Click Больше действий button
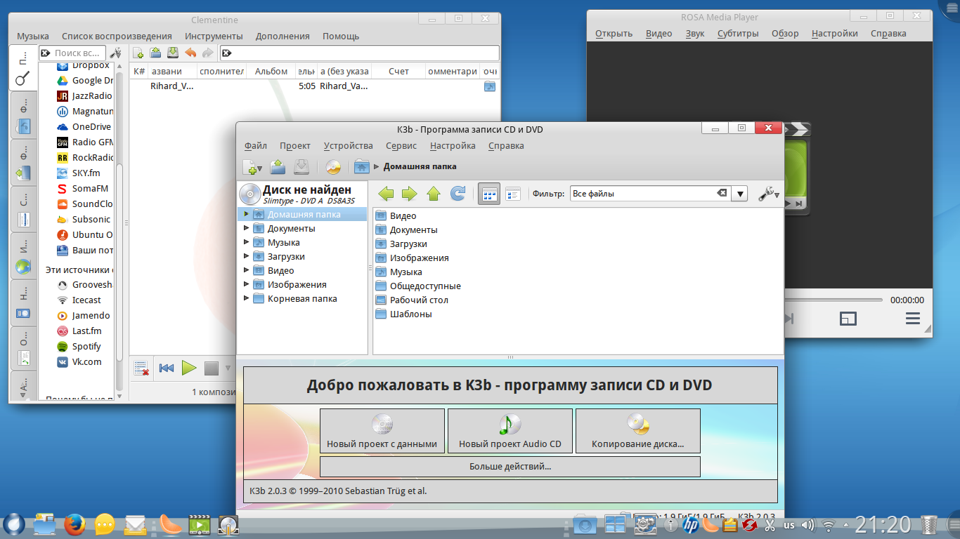This screenshot has height=539, width=960. click(x=510, y=466)
